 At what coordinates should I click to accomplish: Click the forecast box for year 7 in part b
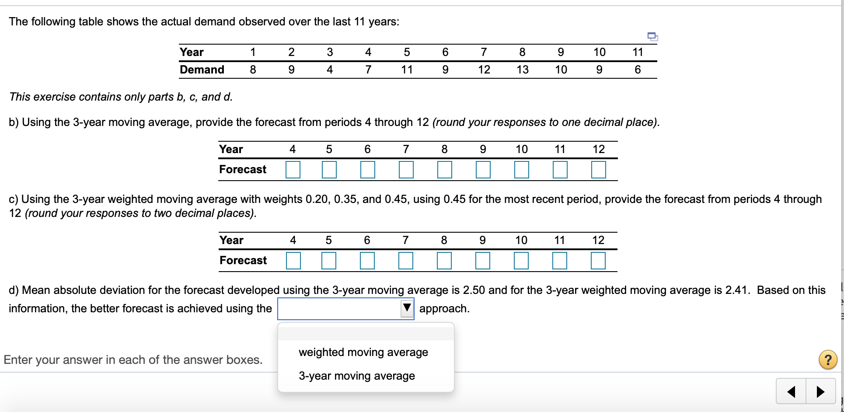(x=406, y=170)
